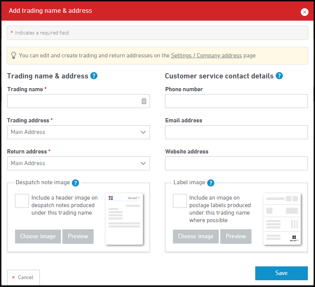The height and width of the screenshot is (287, 315).
Task: Click the lightbulb tip icon
Action: (14, 56)
